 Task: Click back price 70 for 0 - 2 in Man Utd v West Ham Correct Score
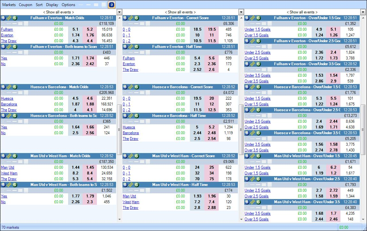coord(197,179)
